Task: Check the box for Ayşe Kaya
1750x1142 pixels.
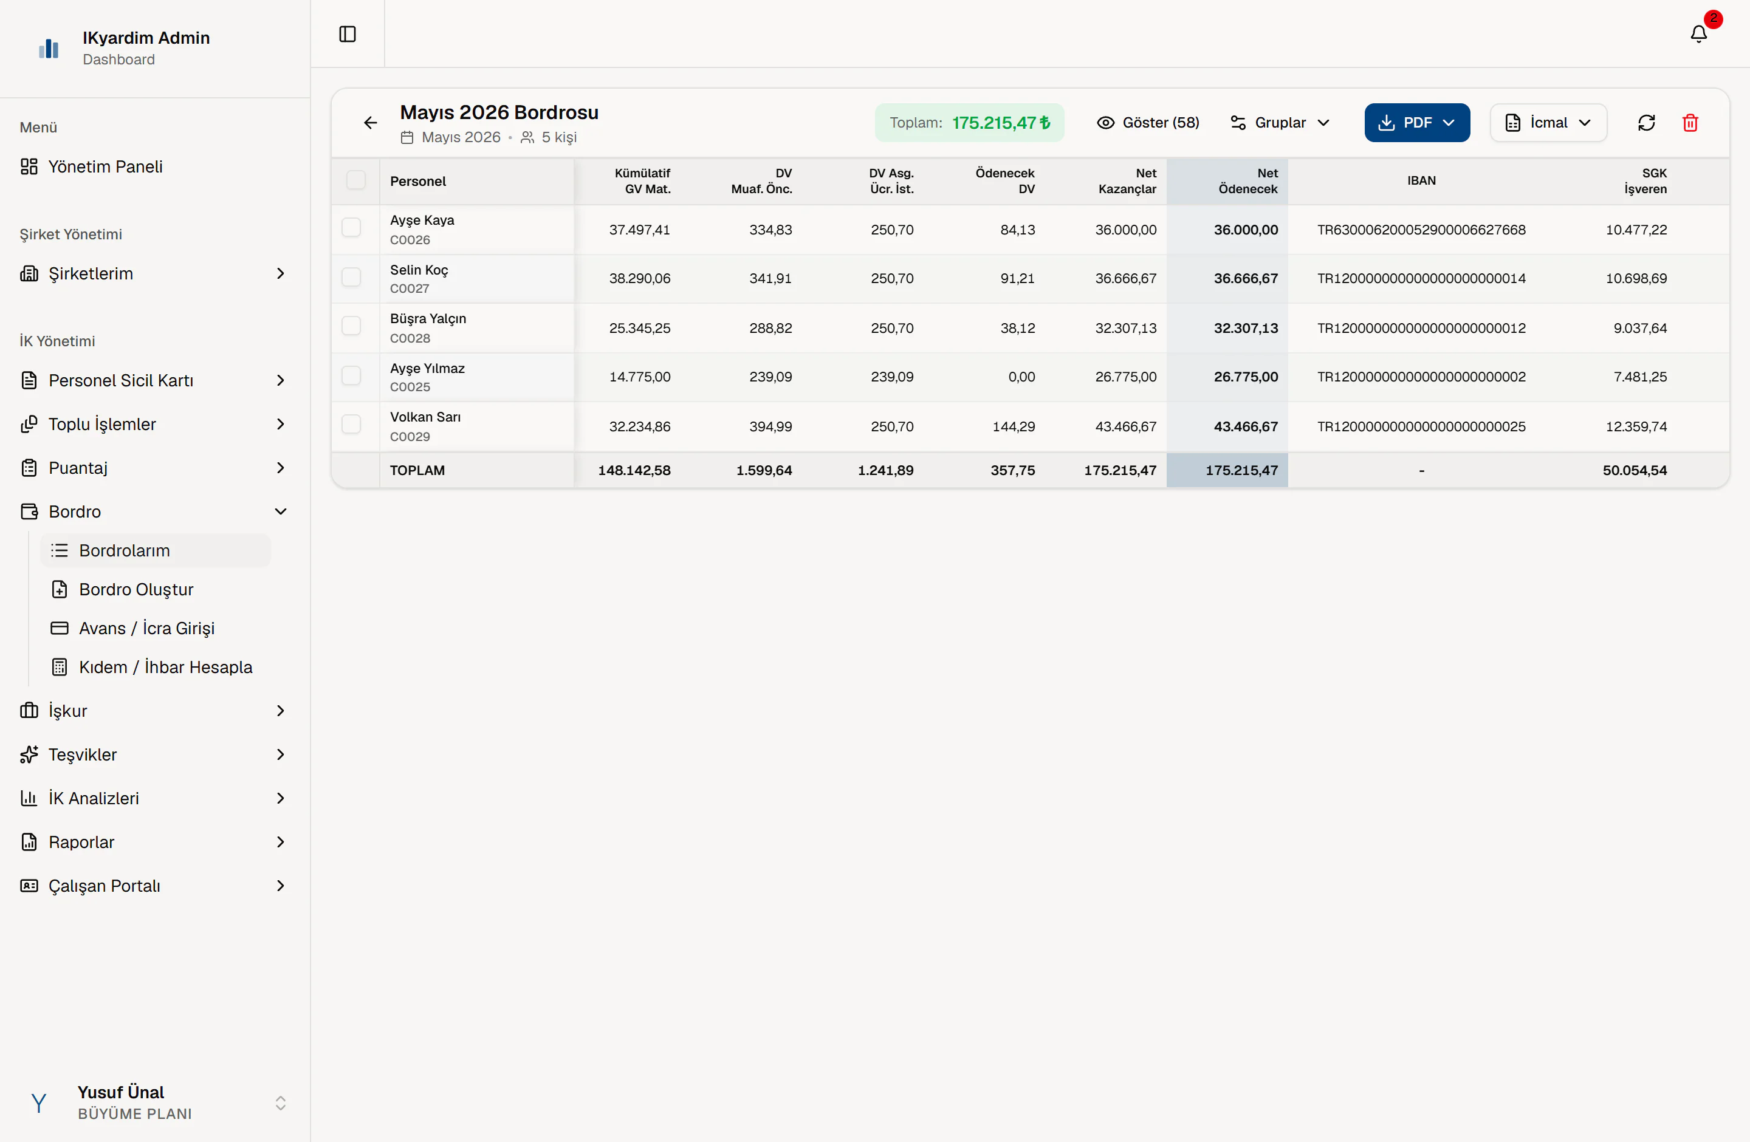Action: click(x=351, y=228)
